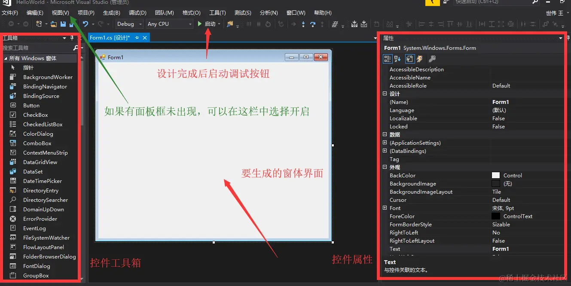
Task: Collapse the 外观 property category
Action: pyautogui.click(x=385, y=167)
